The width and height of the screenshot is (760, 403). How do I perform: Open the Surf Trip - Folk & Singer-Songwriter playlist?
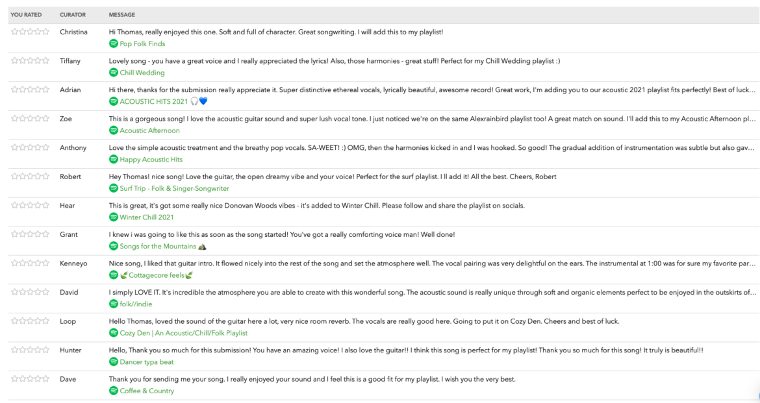point(175,188)
